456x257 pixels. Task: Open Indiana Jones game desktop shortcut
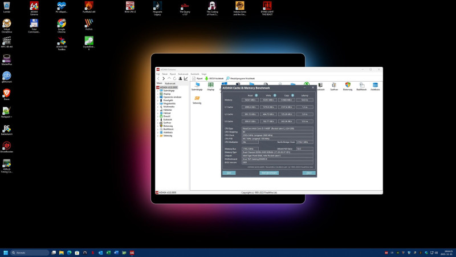click(239, 8)
